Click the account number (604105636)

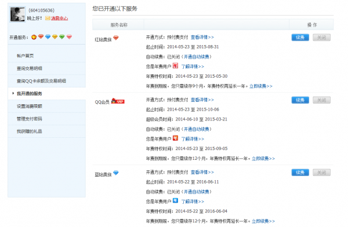pos(42,10)
